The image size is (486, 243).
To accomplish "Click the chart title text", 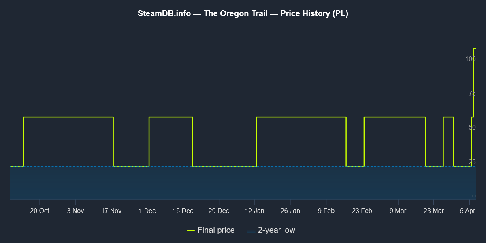I will [243, 13].
